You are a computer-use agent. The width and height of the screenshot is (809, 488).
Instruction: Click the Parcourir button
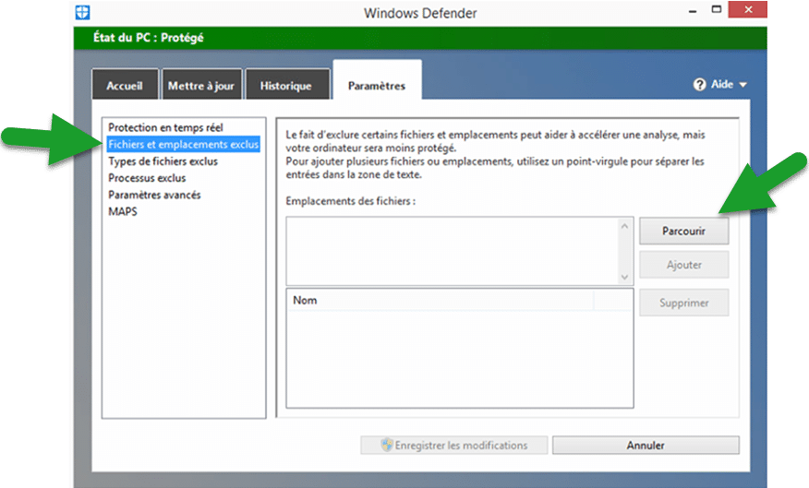(x=683, y=231)
